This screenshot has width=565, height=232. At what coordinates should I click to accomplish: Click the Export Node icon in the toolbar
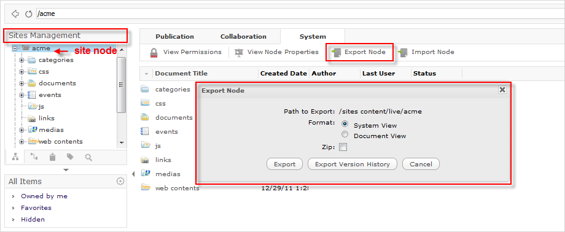click(x=336, y=53)
